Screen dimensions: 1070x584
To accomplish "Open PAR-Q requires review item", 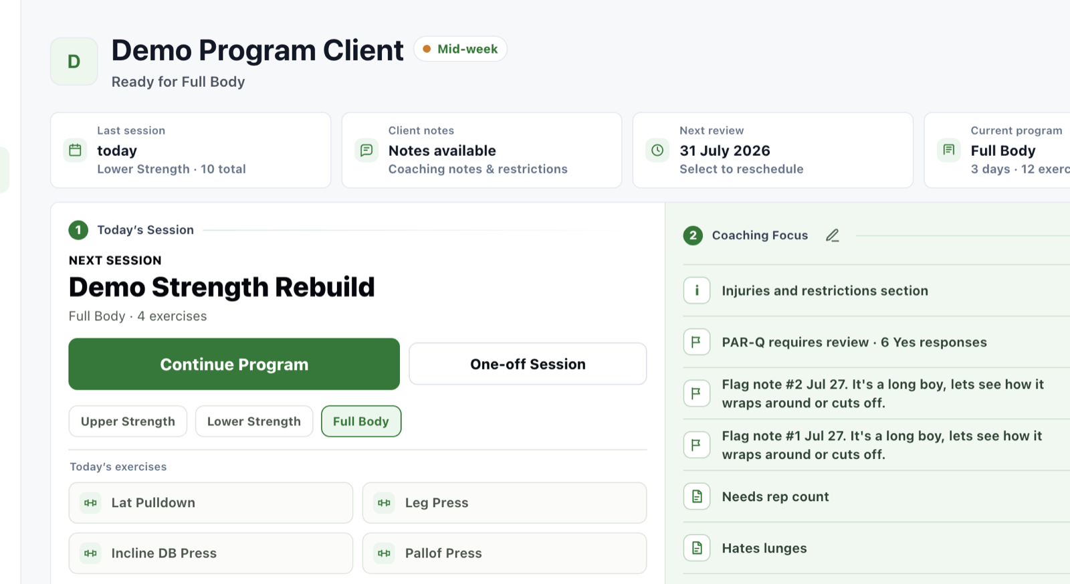I will [x=876, y=342].
